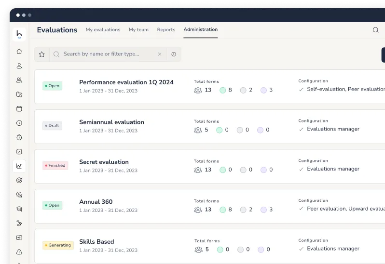Open the Semiannual evaluation entry

[112, 122]
